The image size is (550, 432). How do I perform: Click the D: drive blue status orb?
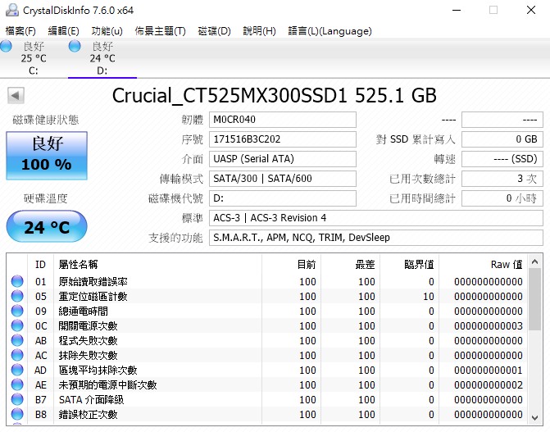[x=75, y=46]
